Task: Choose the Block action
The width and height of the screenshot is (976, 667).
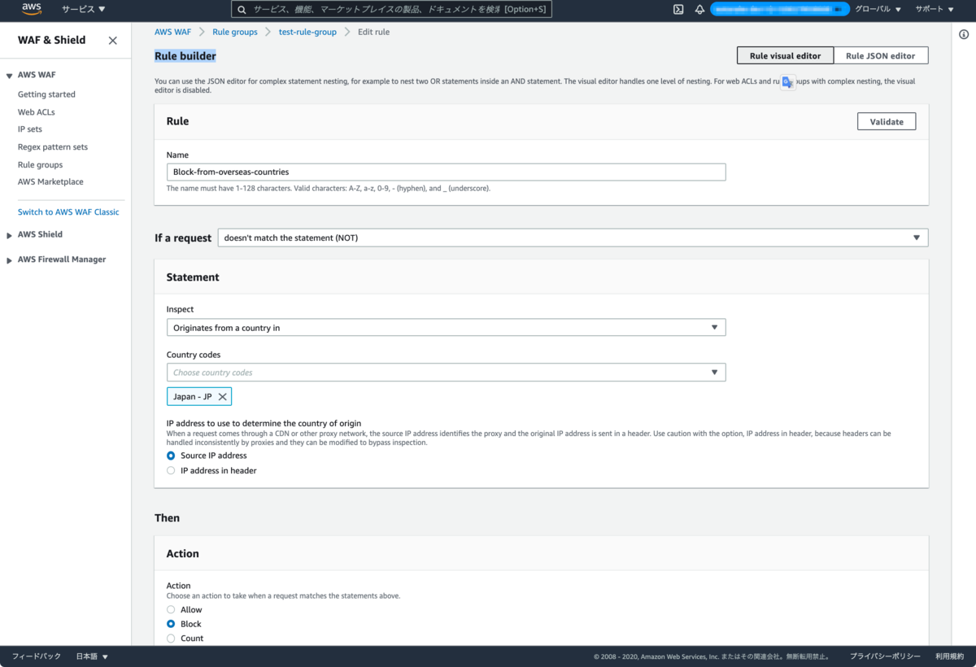Action: 171,624
